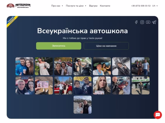Open photo of woman in white floral dress
165x123 pixels.
click(44, 66)
